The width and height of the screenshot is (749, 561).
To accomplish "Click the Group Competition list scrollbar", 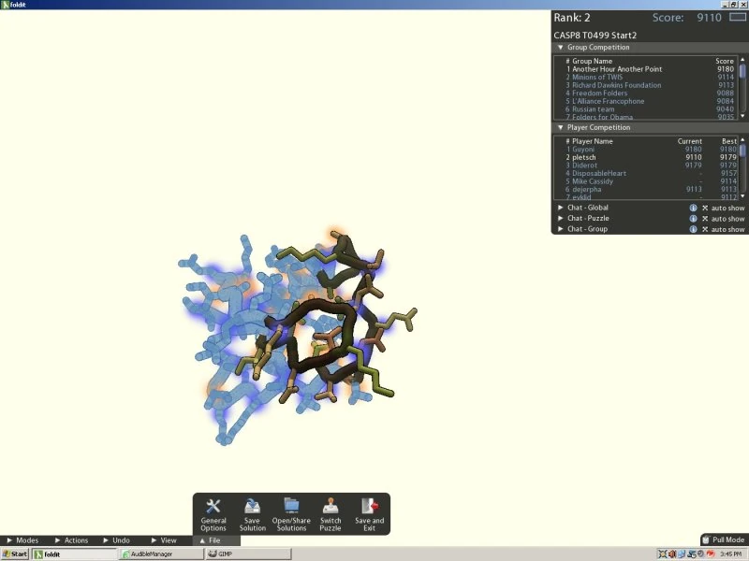I will tap(742, 88).
